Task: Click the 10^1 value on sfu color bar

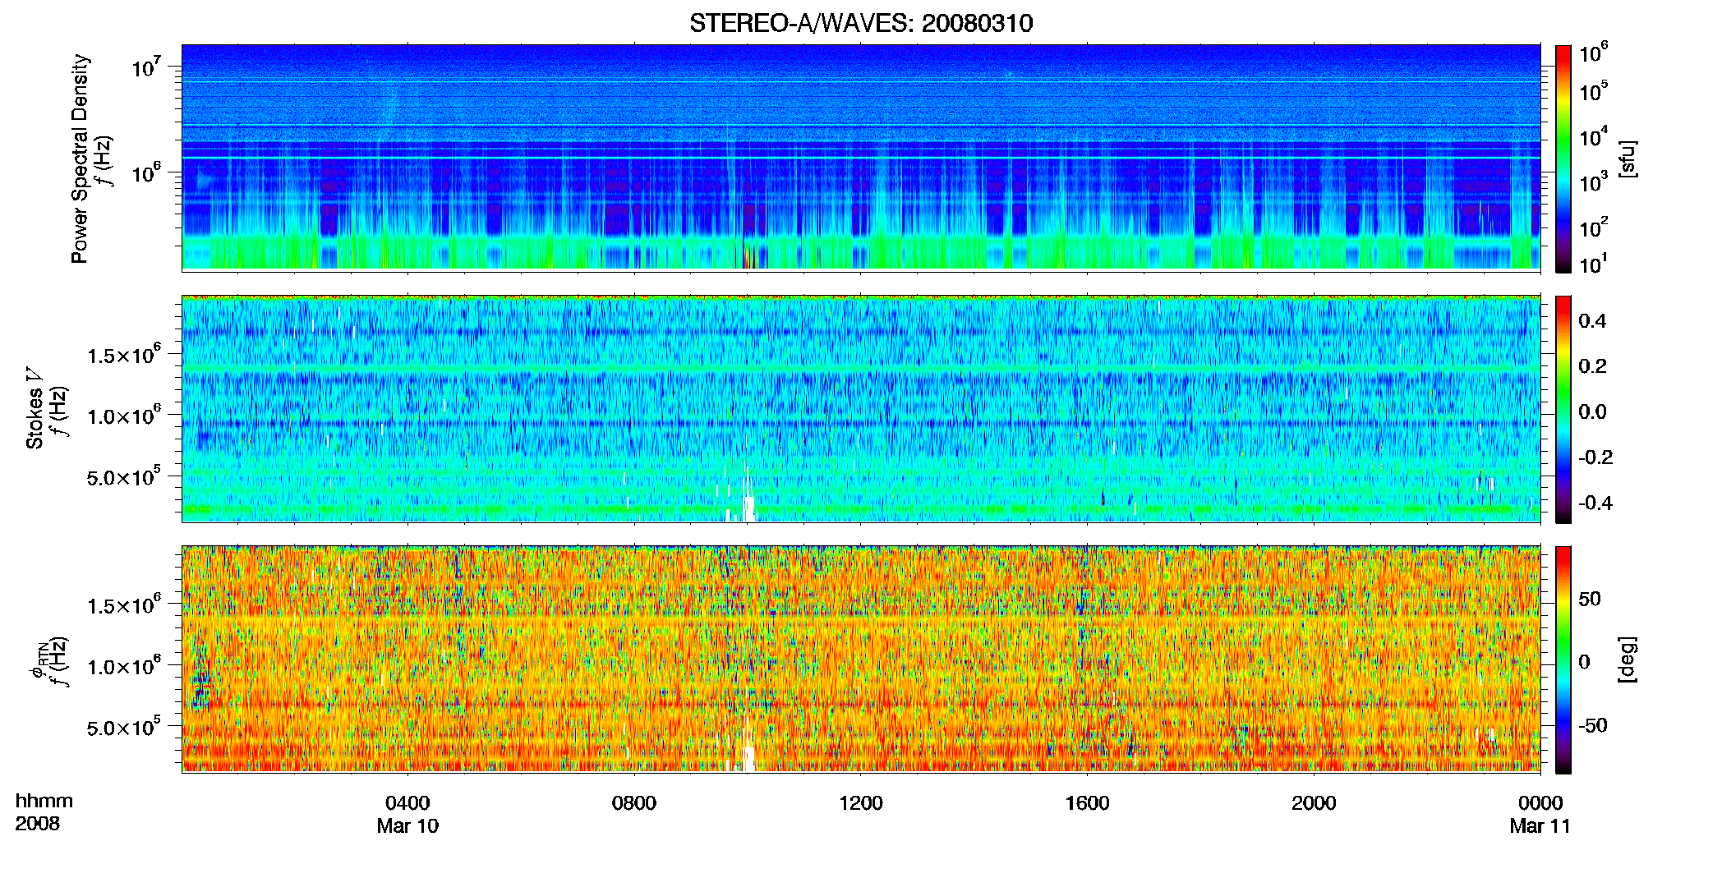Action: pos(1593,264)
